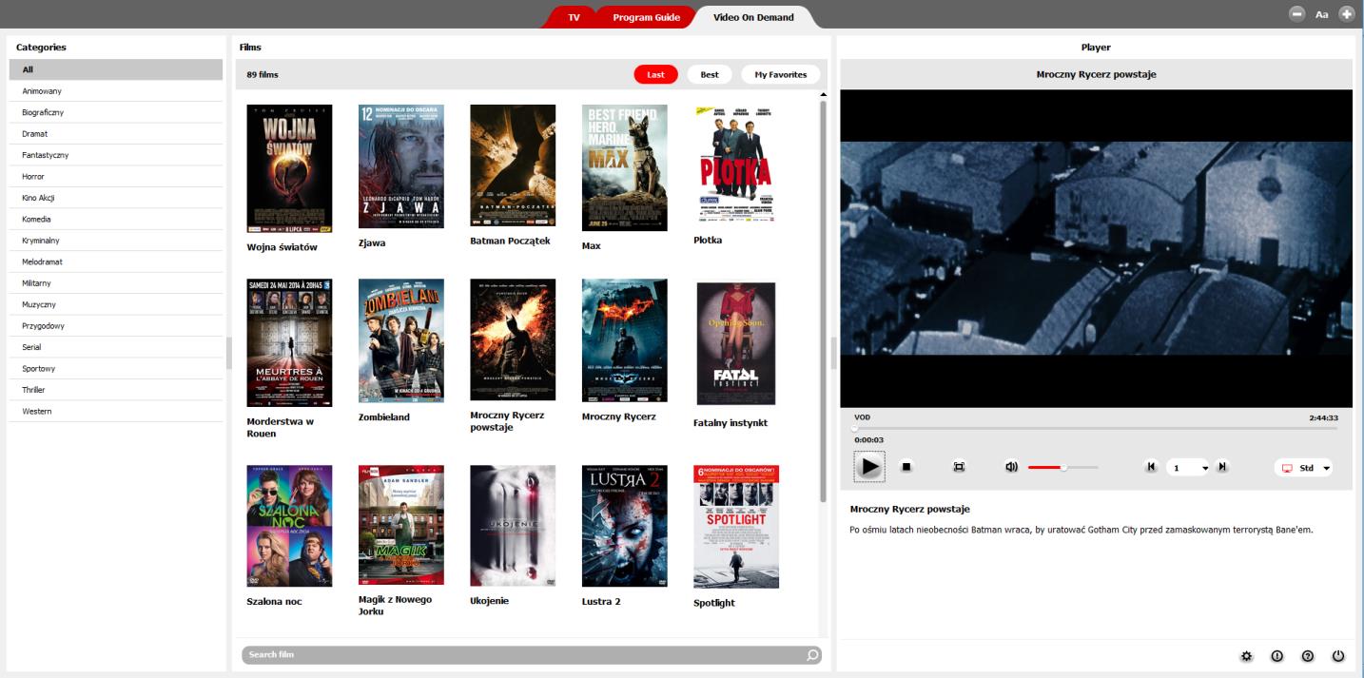Open the Sportowy category
Viewport: 1364px width, 678px height.
point(116,369)
